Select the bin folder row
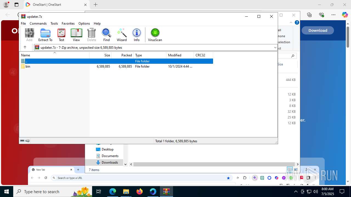351x197 pixels. [116, 66]
